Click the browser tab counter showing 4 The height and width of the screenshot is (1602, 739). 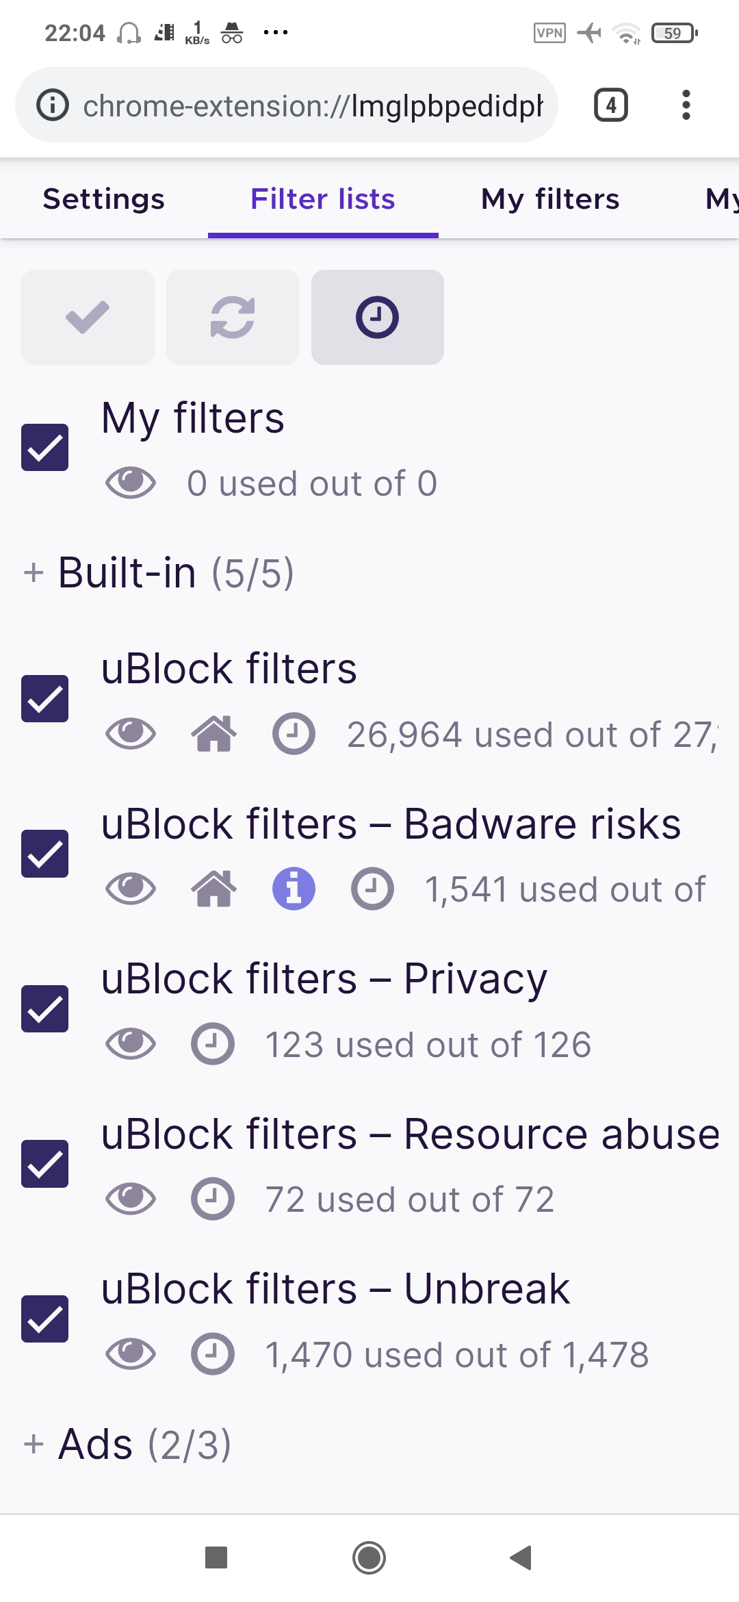click(x=610, y=104)
